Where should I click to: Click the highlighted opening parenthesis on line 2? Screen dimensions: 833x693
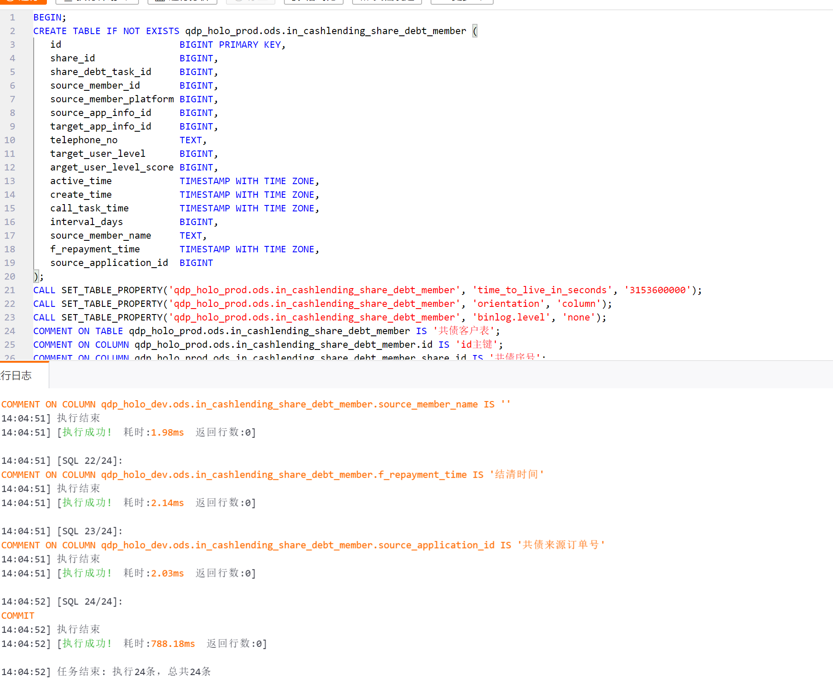tap(475, 31)
